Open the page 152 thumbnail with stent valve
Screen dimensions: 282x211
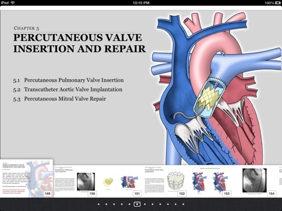[165, 181]
